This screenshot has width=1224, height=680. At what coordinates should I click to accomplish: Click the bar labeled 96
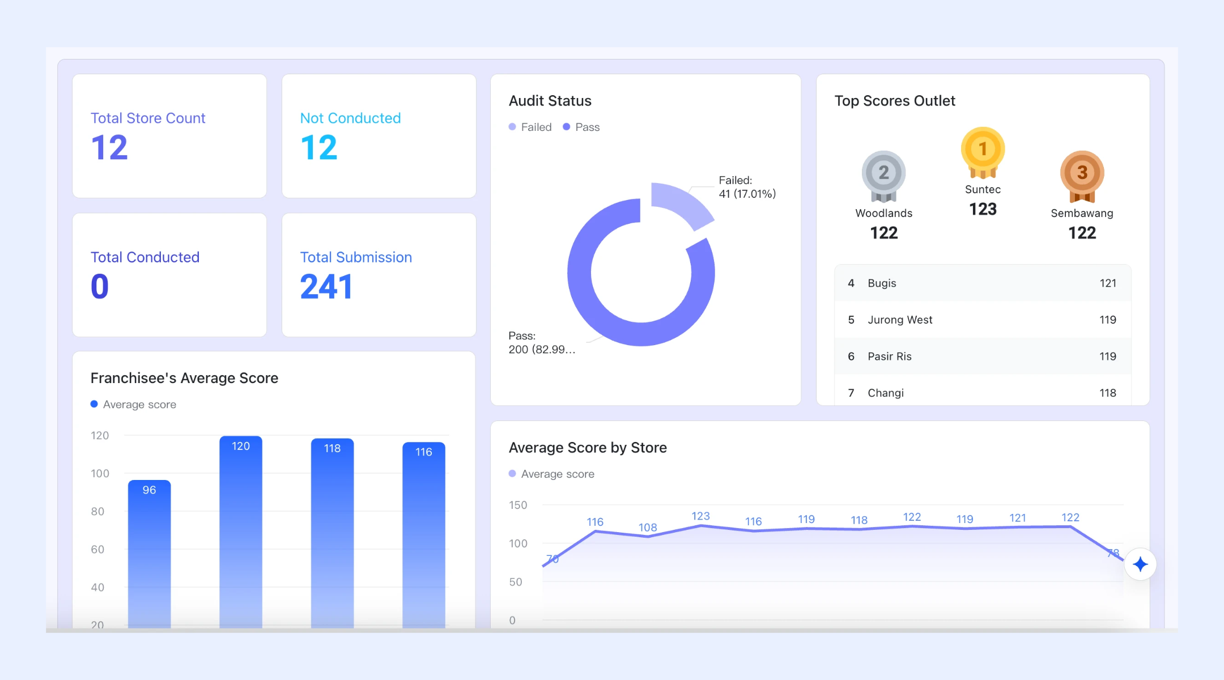[149, 554]
